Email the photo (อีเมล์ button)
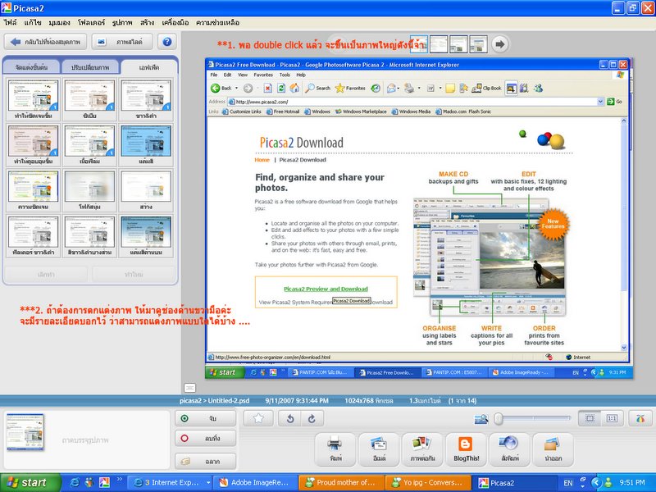Screen dimensions: 656x492 pyautogui.click(x=379, y=449)
